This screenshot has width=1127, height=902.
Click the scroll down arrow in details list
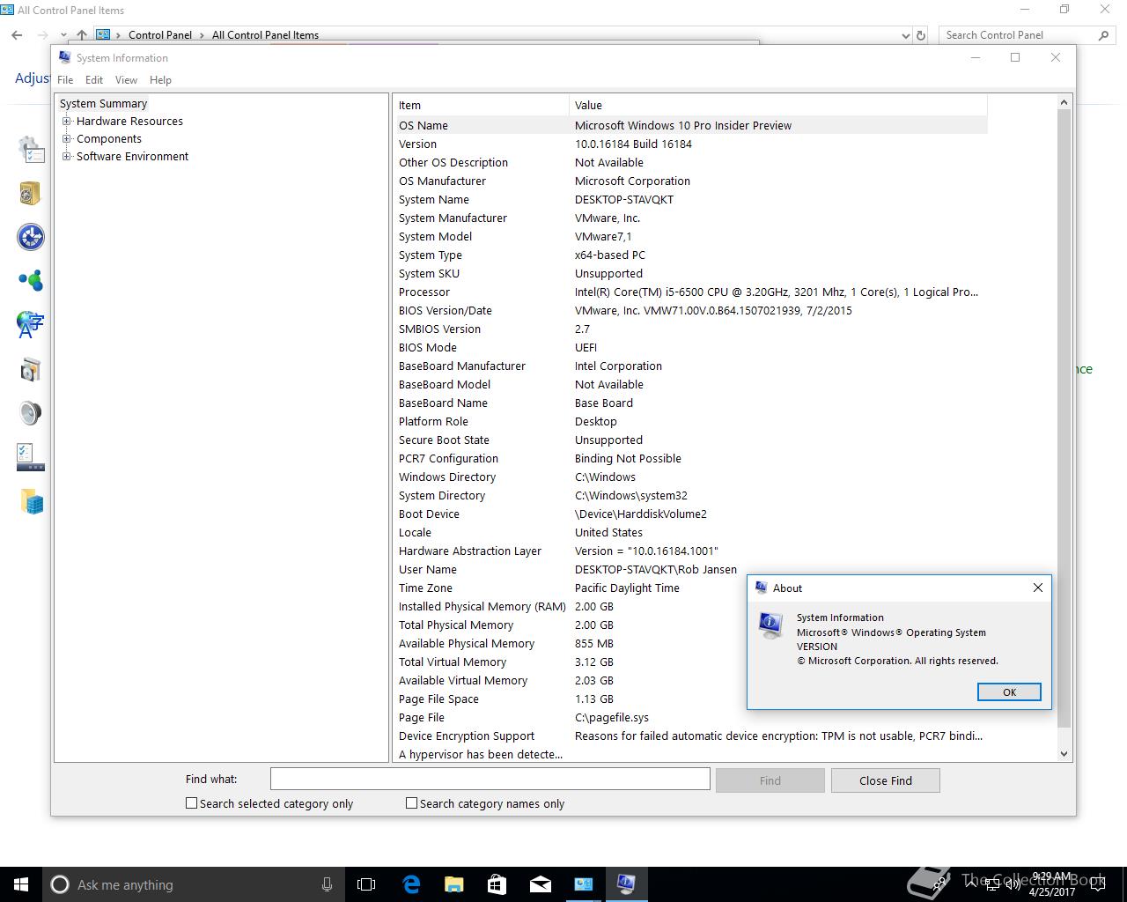click(1064, 753)
